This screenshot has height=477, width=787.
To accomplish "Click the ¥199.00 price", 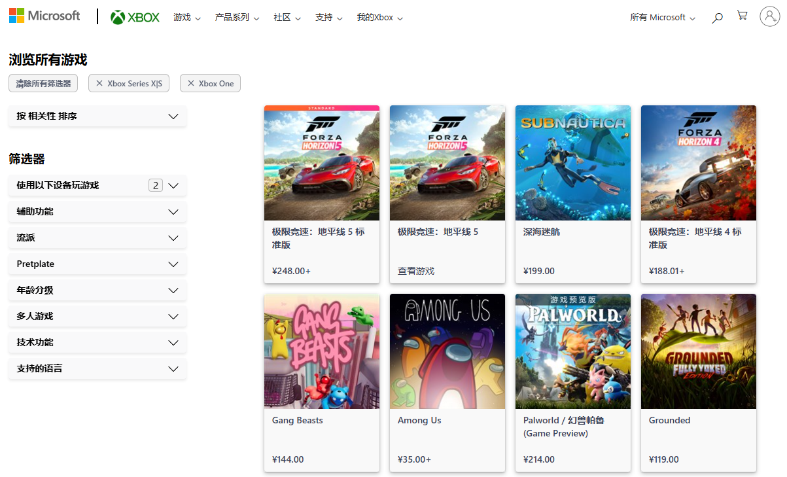I will coord(539,271).
